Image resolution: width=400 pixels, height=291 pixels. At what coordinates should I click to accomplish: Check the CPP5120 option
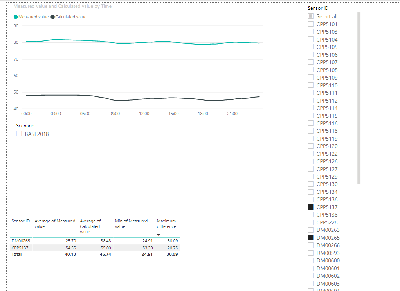[310, 146]
